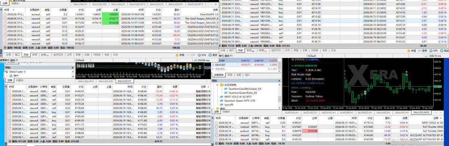Screen dimensions: 449x146
Task: Open 代码库 code base tab in 169.02 toolbox
Action: [x=97, y=55]
